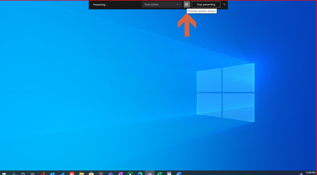
Task: Launch the Office app from the taskbar
Action: (x=42, y=174)
